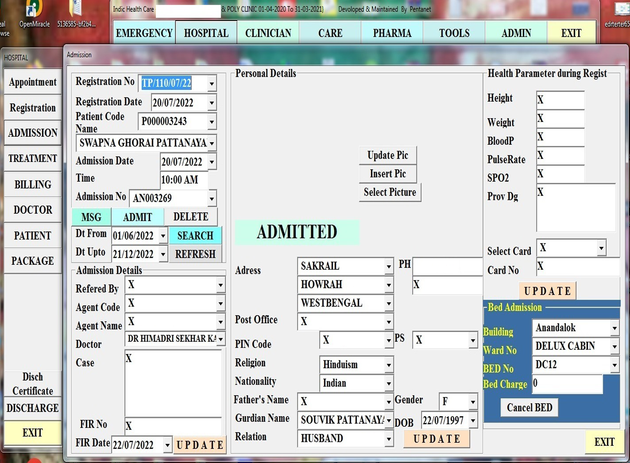Open the PHARMA menu
This screenshot has height=463, width=630.
click(392, 33)
